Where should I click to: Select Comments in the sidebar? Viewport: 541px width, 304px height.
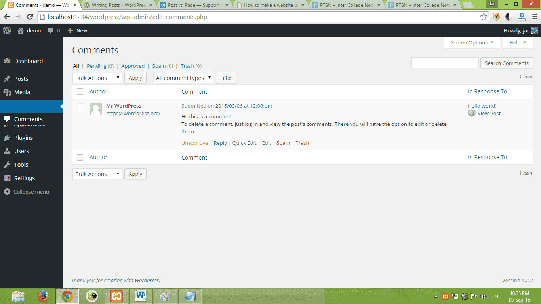(x=28, y=119)
